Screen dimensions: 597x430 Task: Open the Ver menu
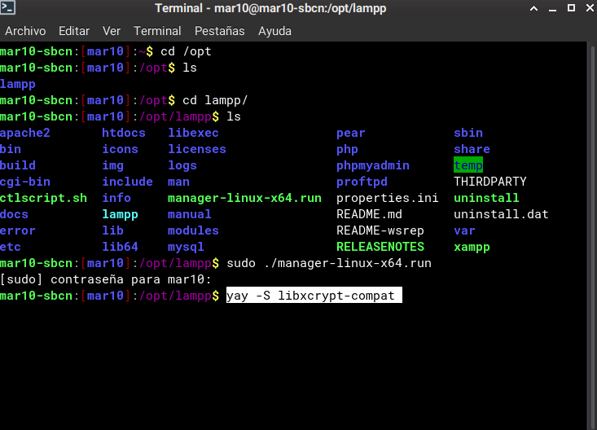[x=112, y=31]
